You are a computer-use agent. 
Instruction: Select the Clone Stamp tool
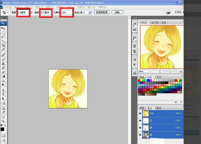3,64
